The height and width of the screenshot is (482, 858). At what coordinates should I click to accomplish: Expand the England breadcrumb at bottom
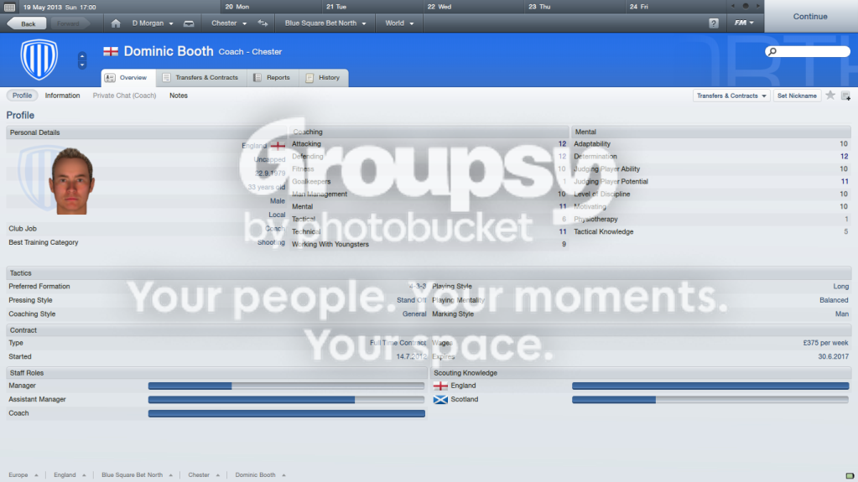70,475
